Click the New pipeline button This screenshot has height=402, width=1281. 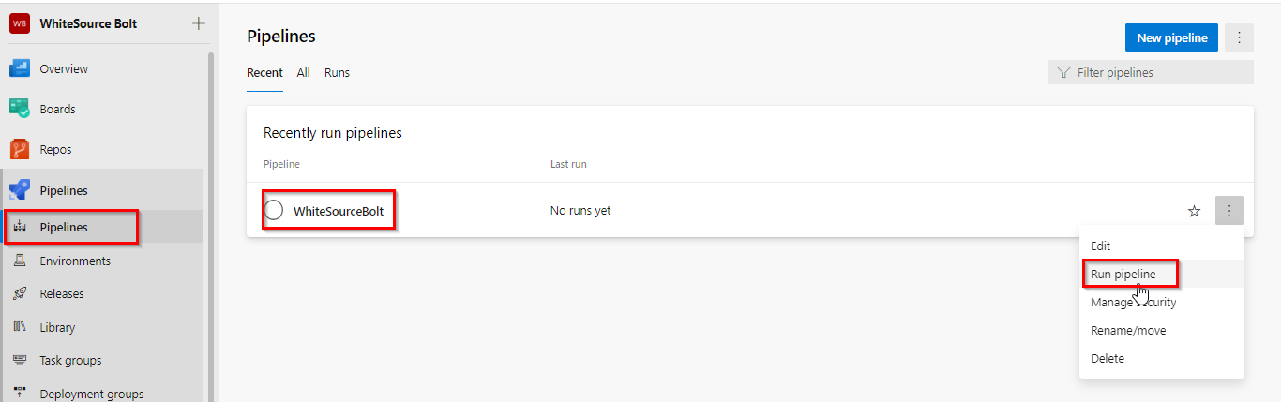click(1172, 37)
